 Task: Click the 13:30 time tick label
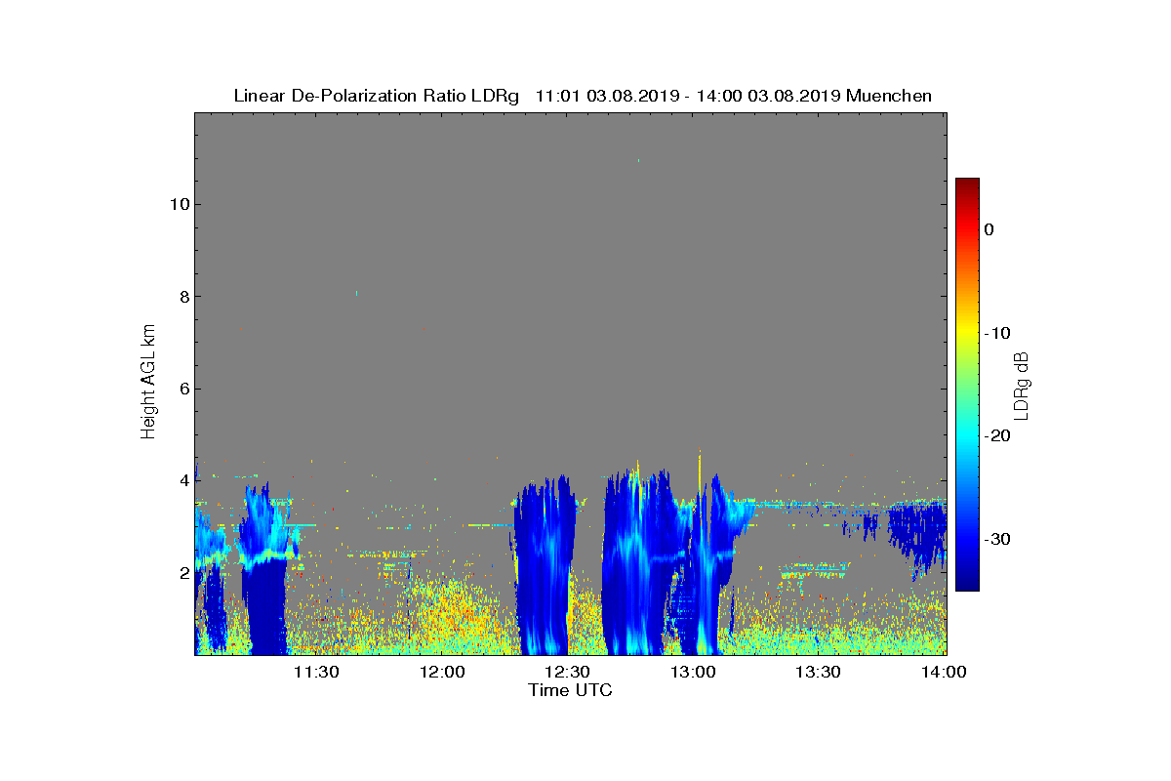coord(818,672)
